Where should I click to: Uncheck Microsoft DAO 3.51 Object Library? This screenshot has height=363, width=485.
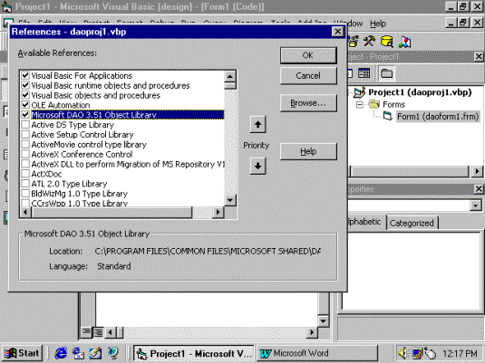pos(25,115)
